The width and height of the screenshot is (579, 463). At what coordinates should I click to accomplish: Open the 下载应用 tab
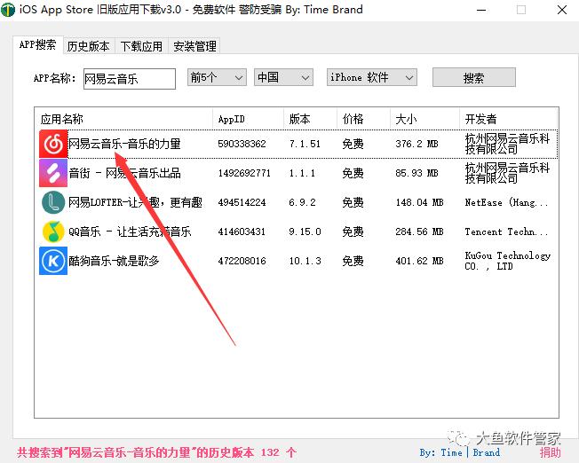click(141, 46)
